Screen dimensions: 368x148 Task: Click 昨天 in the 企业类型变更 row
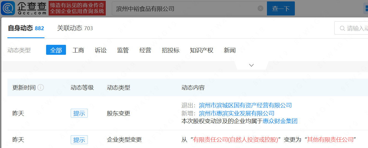coord(18,140)
